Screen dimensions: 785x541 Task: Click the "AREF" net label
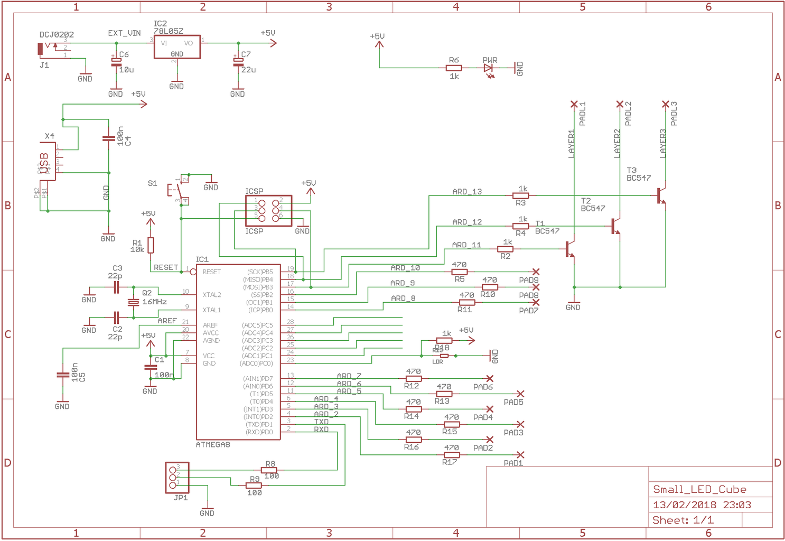click(x=167, y=321)
